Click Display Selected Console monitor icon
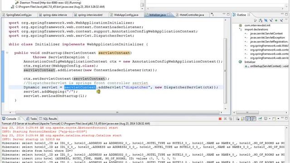Image resolution: width=290 pixels, height=163 pixels. pyautogui.click(x=266, y=119)
